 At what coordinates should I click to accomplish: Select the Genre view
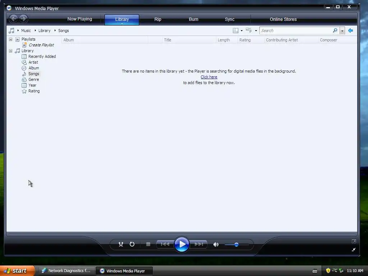click(x=33, y=79)
